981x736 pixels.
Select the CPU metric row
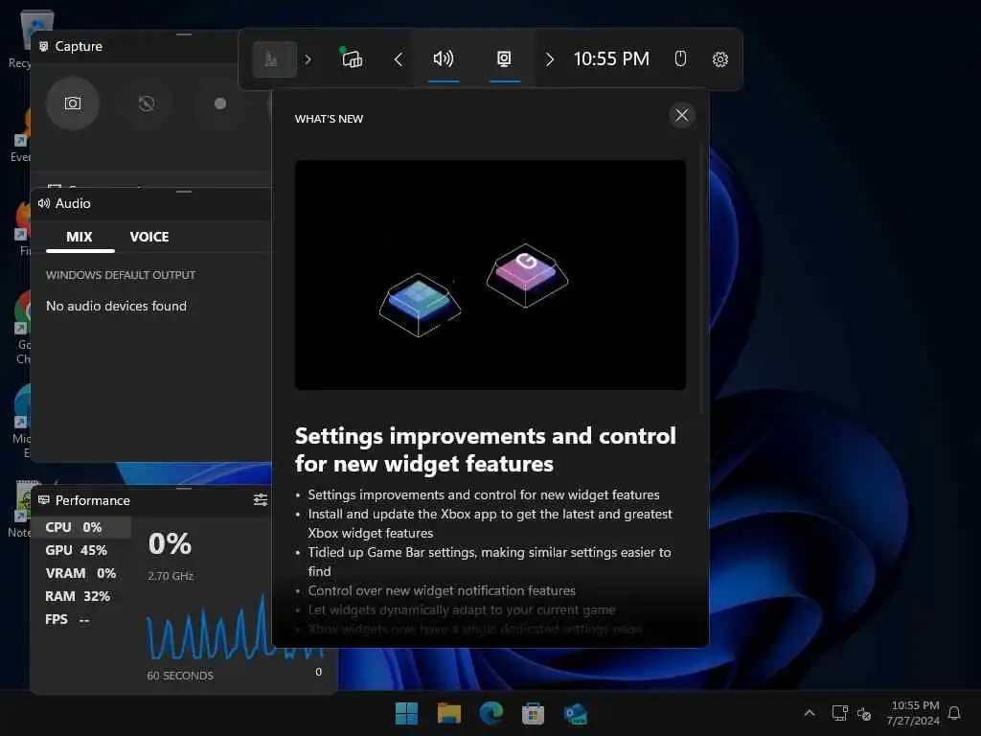click(x=81, y=527)
